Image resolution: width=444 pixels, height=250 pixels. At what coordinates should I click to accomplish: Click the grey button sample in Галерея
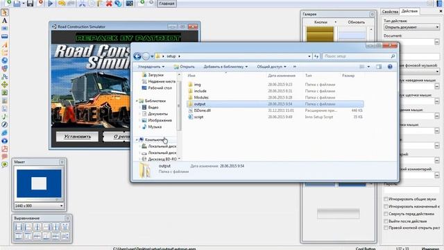[338, 214]
